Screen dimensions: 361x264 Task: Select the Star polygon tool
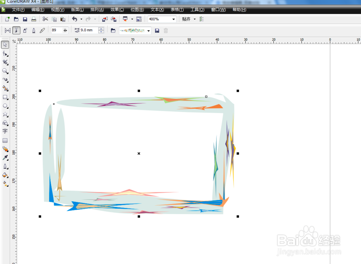point(5,115)
